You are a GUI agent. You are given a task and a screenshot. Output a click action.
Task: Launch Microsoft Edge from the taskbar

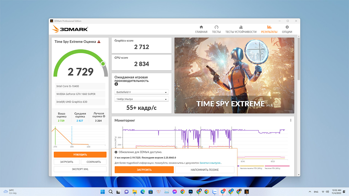coord(142,192)
